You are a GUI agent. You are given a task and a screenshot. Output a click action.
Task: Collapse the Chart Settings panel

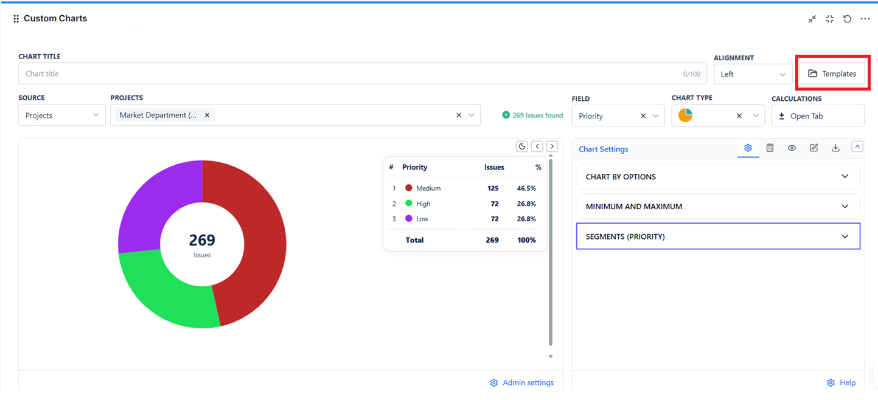click(857, 146)
